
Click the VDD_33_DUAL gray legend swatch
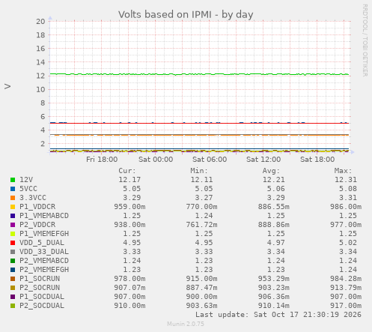click(x=13, y=252)
